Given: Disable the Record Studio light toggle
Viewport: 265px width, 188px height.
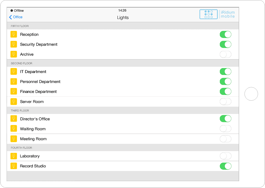Looking at the screenshot, I should tap(225, 166).
